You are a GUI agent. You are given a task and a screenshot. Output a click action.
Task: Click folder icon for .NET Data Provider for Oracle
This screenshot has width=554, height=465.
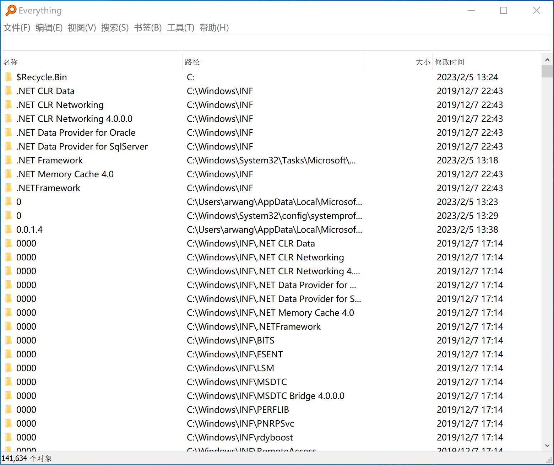(9, 133)
